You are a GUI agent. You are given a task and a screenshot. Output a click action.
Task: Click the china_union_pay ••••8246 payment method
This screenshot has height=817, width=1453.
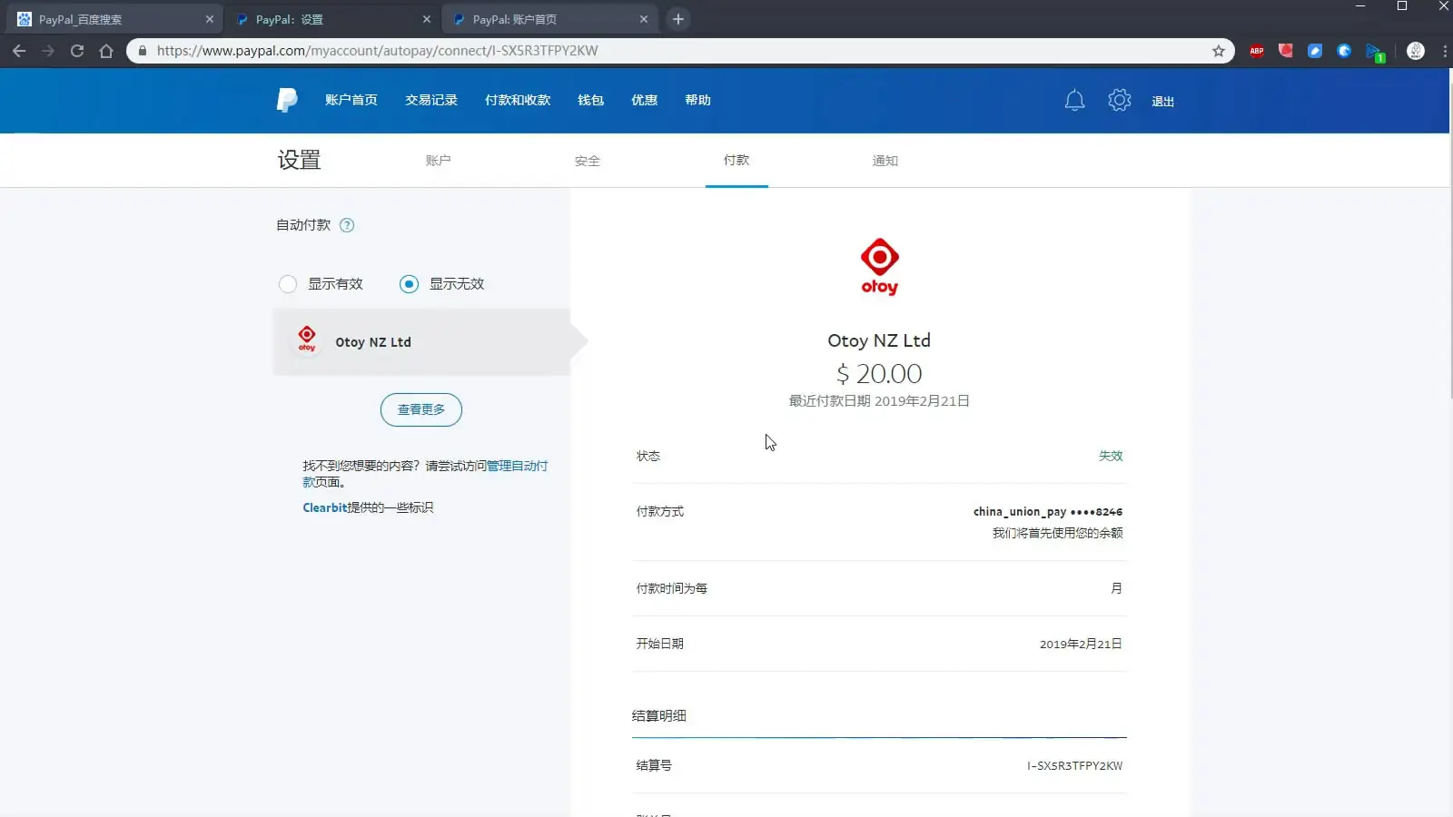coord(1048,512)
